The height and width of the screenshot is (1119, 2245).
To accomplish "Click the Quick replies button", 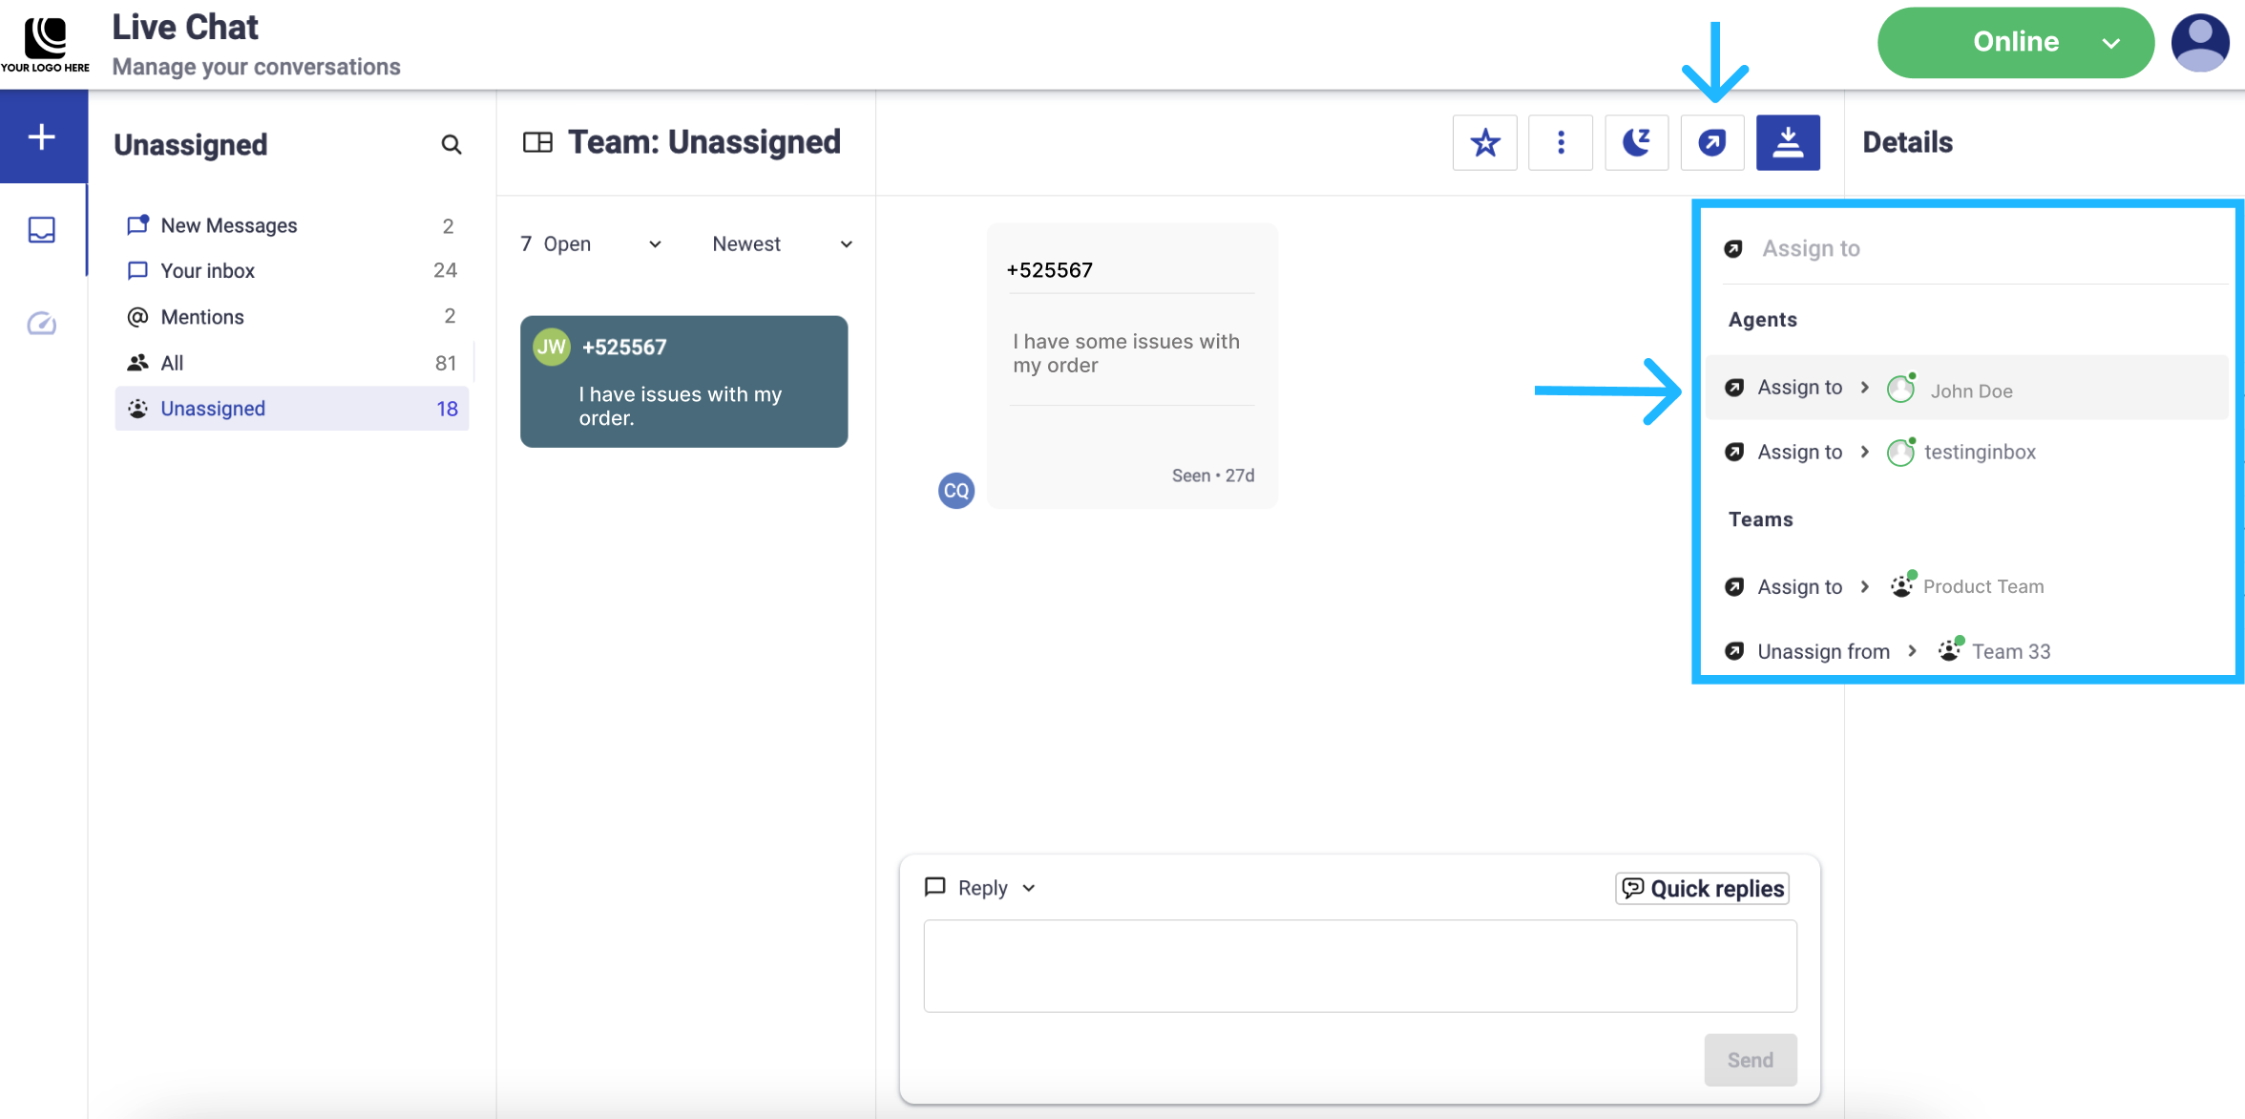I will [x=1703, y=889].
